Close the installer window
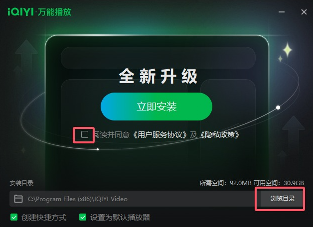This screenshot has width=313, height=227. coord(304,12)
